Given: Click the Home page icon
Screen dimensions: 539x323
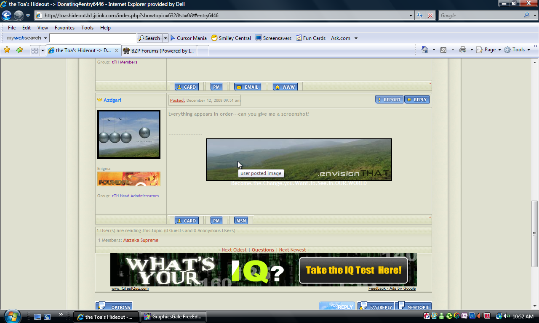Looking at the screenshot, I should pyautogui.click(x=425, y=50).
